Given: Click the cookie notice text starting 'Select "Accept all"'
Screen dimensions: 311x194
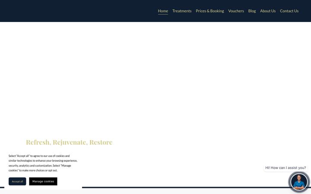Looking at the screenshot, I should click(43, 163).
